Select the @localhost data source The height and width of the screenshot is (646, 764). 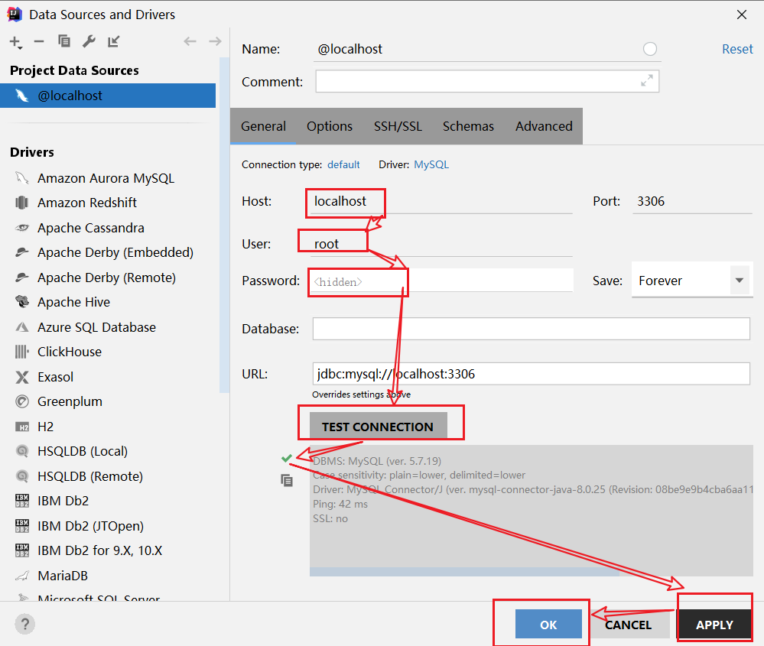[x=108, y=96]
